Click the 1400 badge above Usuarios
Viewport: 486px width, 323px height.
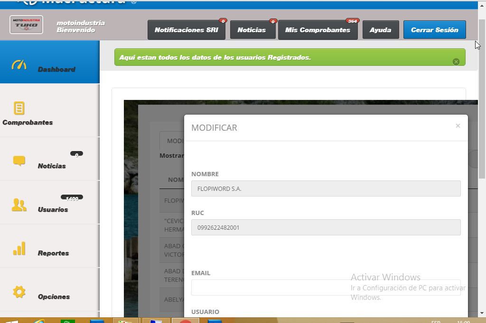point(72,198)
